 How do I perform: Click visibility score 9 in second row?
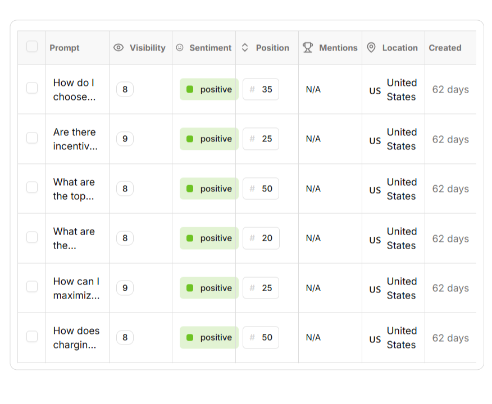coord(125,139)
